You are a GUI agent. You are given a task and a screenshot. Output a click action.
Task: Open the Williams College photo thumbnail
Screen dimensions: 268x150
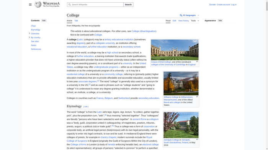(181, 83)
